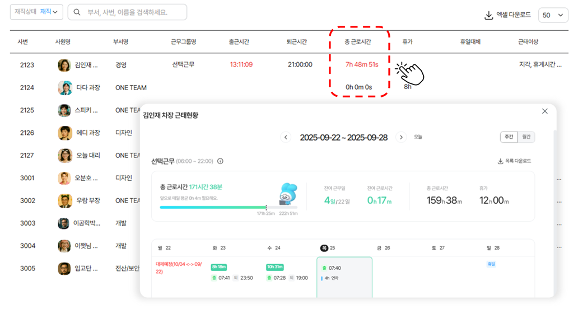The height and width of the screenshot is (309, 578).
Task: Click the 8h 18m badge on Tuesday
Action: [x=218, y=267]
